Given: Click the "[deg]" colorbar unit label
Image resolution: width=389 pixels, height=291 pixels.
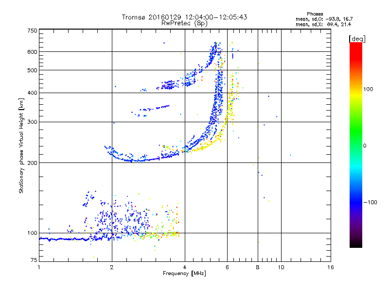Looking at the screenshot, I should [x=357, y=39].
